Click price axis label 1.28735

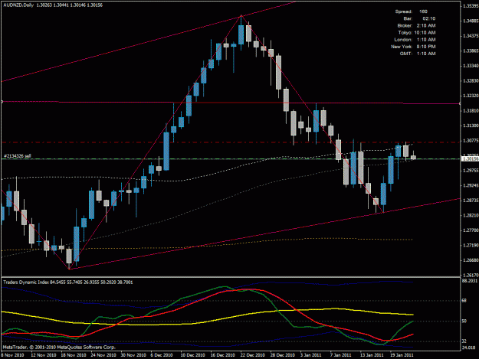coord(471,201)
